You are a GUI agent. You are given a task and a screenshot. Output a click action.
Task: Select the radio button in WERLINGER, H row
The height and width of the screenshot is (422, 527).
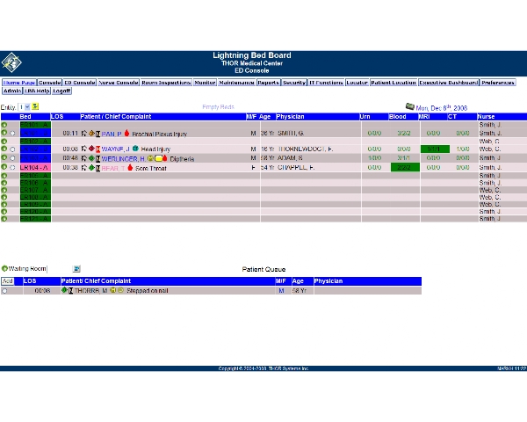pyautogui.click(x=12, y=158)
